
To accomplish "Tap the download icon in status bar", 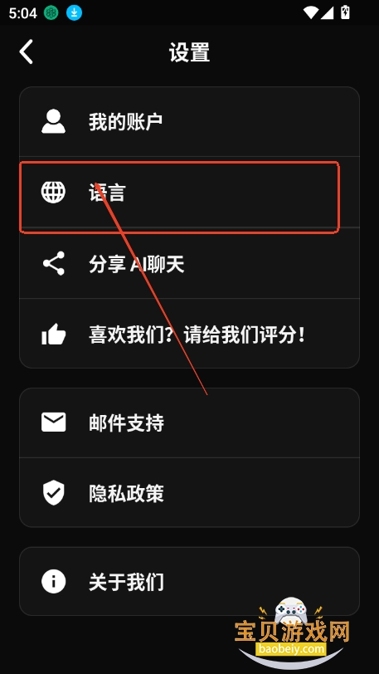I will click(74, 13).
